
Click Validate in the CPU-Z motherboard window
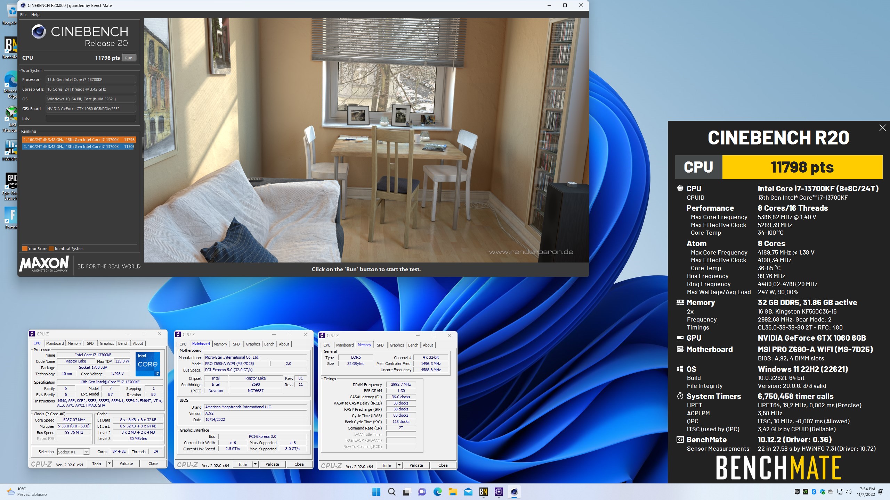point(272,464)
